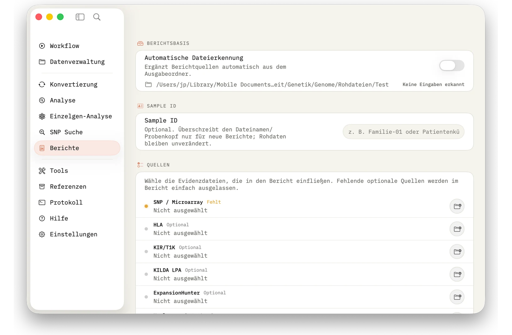Click the Tools wrench icon
Screen dimensions: 512x335
click(x=42, y=171)
